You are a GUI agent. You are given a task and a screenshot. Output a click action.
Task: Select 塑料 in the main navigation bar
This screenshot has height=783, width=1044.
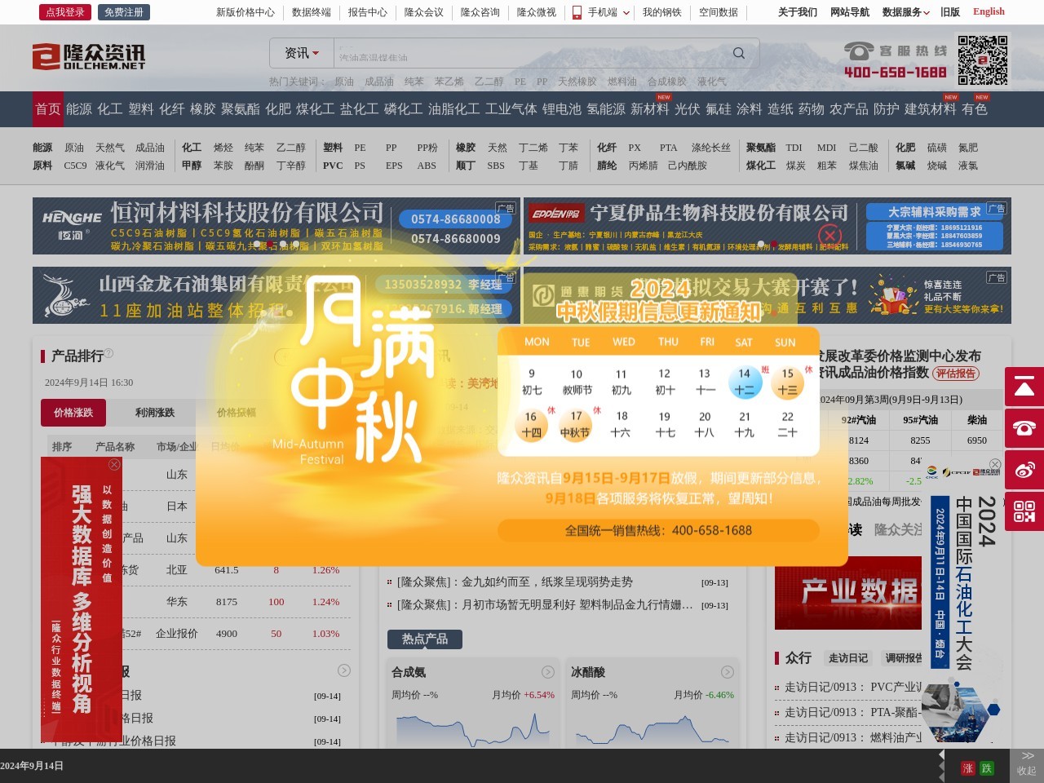pyautogui.click(x=141, y=109)
